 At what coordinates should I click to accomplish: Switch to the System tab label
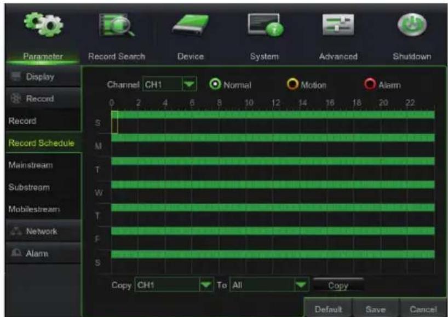coord(265,56)
